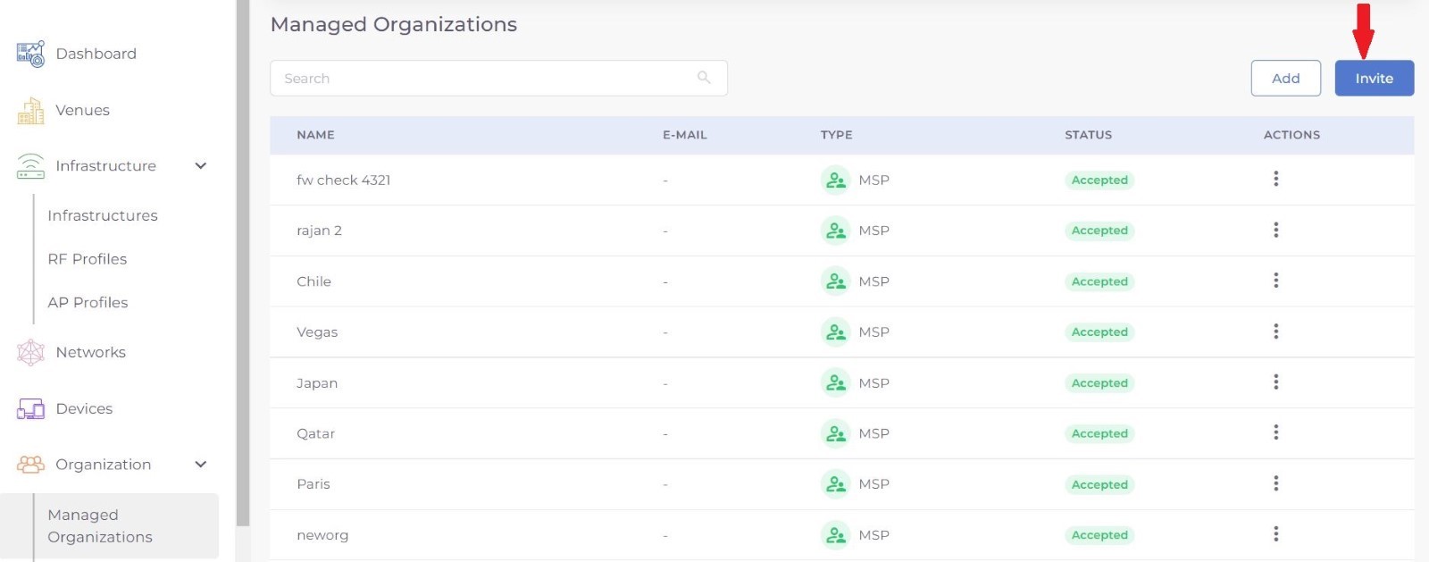Select Managed Organizations in sidebar
1429x562 pixels.
click(x=100, y=525)
